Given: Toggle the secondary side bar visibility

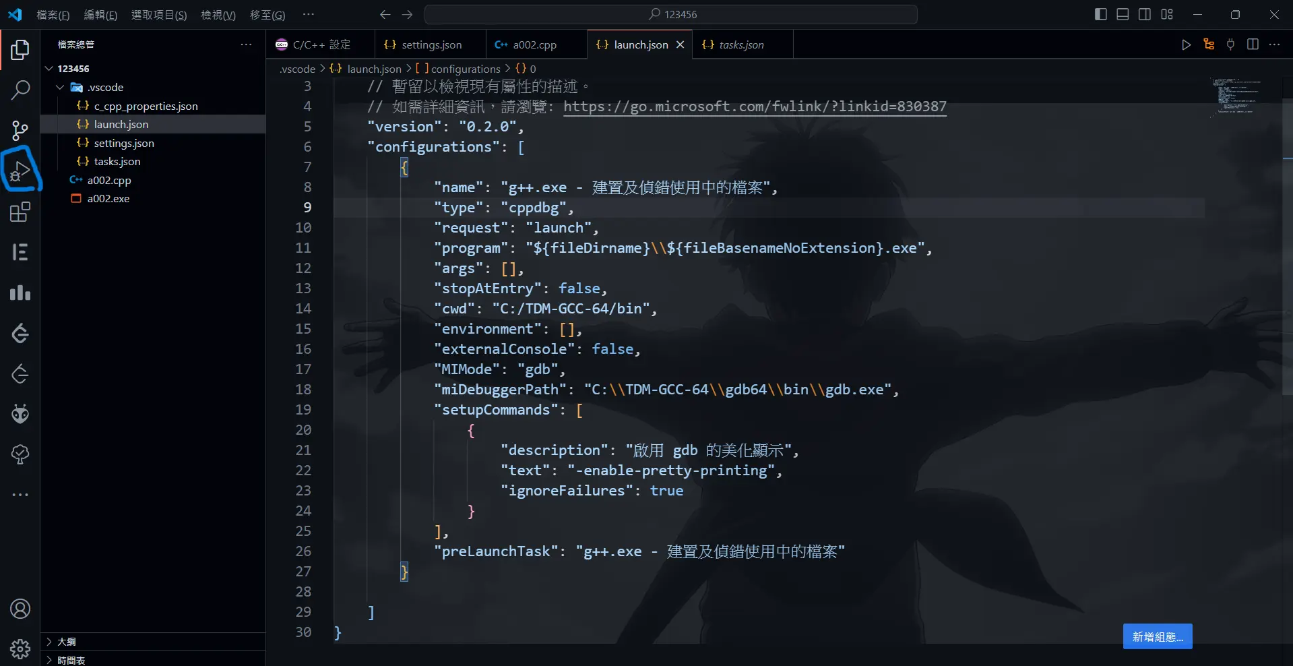Looking at the screenshot, I should 1145,14.
